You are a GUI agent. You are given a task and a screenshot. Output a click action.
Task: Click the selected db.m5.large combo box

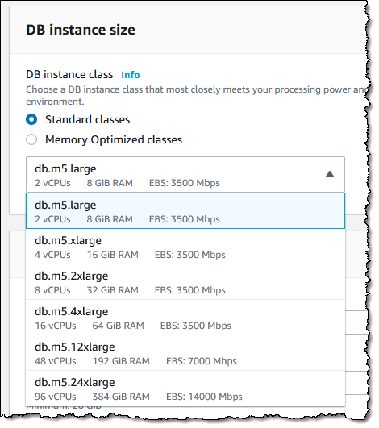pos(185,174)
